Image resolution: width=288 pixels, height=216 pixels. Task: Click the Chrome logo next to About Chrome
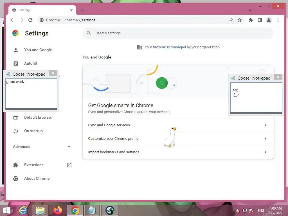[16, 179]
